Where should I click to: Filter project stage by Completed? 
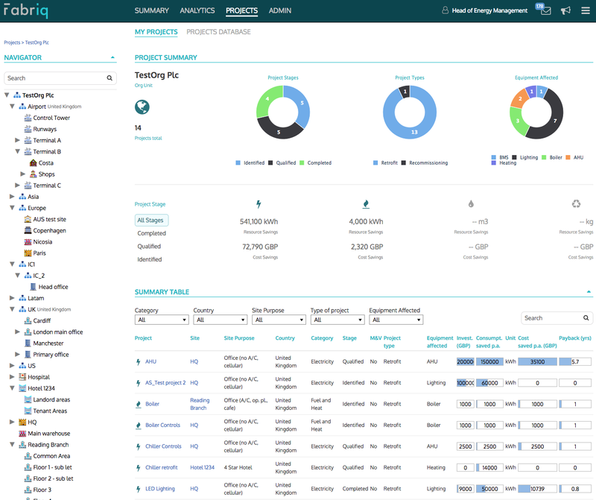coord(152,233)
